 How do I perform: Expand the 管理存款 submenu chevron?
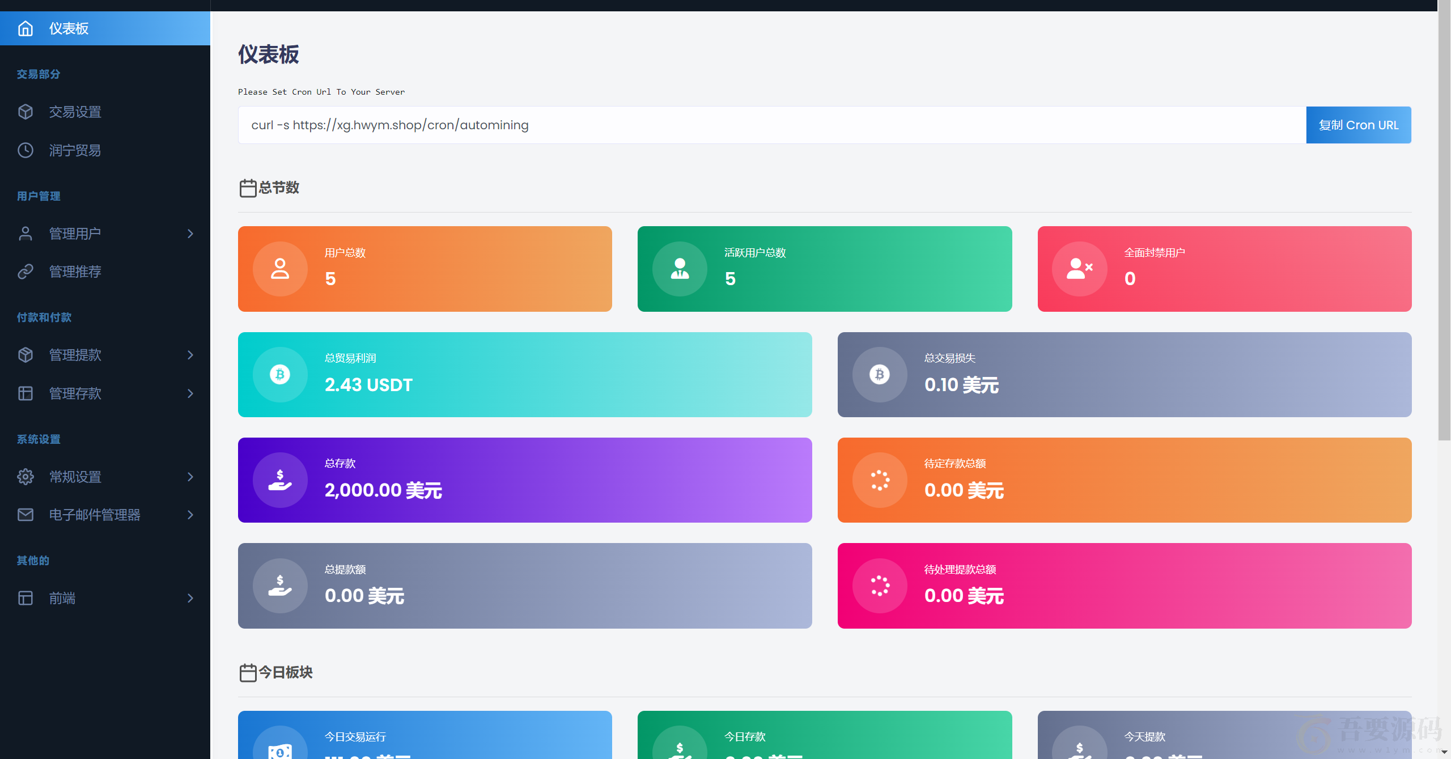pos(190,393)
